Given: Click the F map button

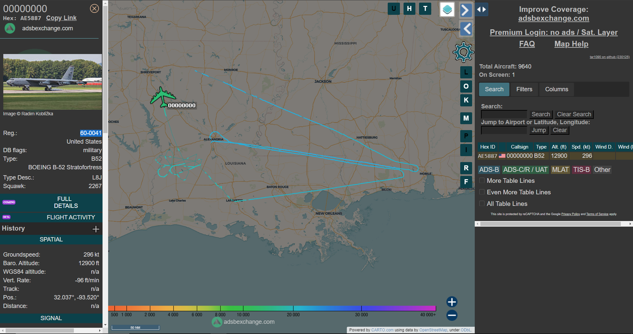Looking at the screenshot, I should pyautogui.click(x=466, y=181).
